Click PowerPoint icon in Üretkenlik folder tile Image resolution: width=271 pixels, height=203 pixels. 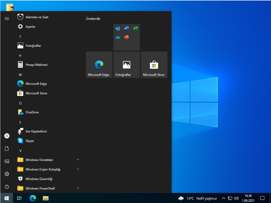pyautogui.click(x=127, y=37)
